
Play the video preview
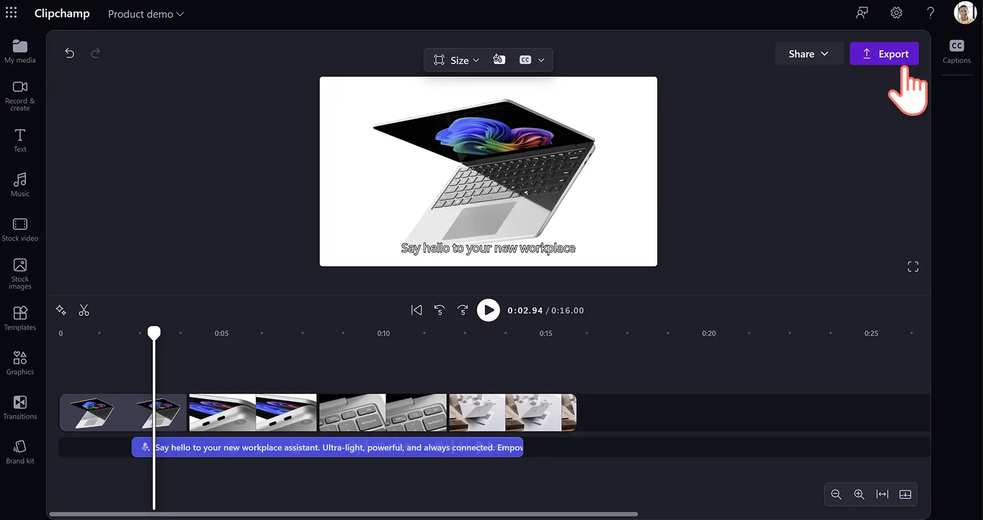(x=488, y=310)
